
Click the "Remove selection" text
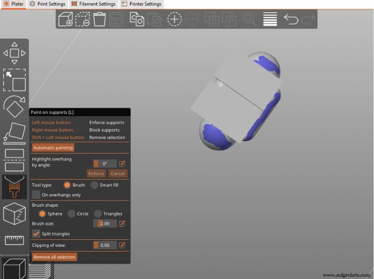click(107, 137)
